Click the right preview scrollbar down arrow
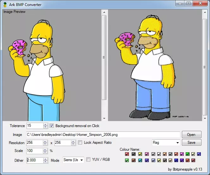 click(x=205, y=118)
